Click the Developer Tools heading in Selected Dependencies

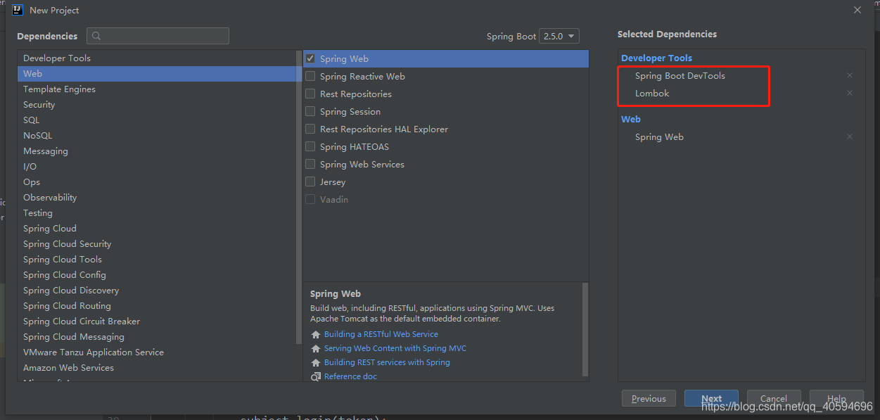click(656, 58)
